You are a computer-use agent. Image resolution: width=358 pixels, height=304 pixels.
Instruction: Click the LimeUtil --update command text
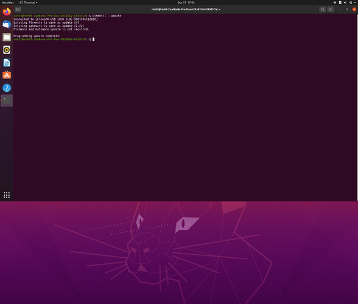[x=107, y=16]
